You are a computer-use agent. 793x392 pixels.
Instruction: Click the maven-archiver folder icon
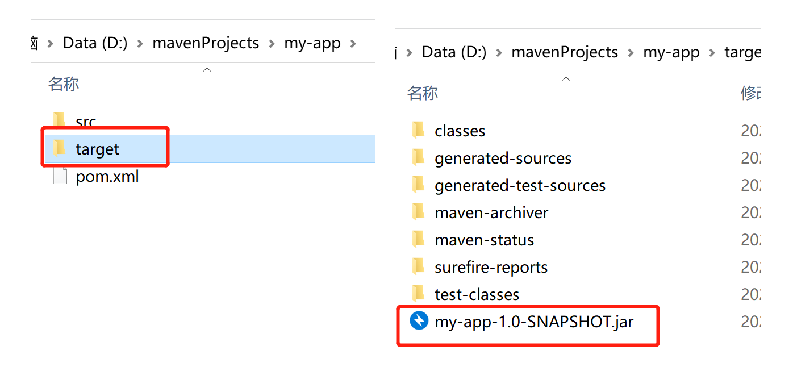[x=418, y=212]
